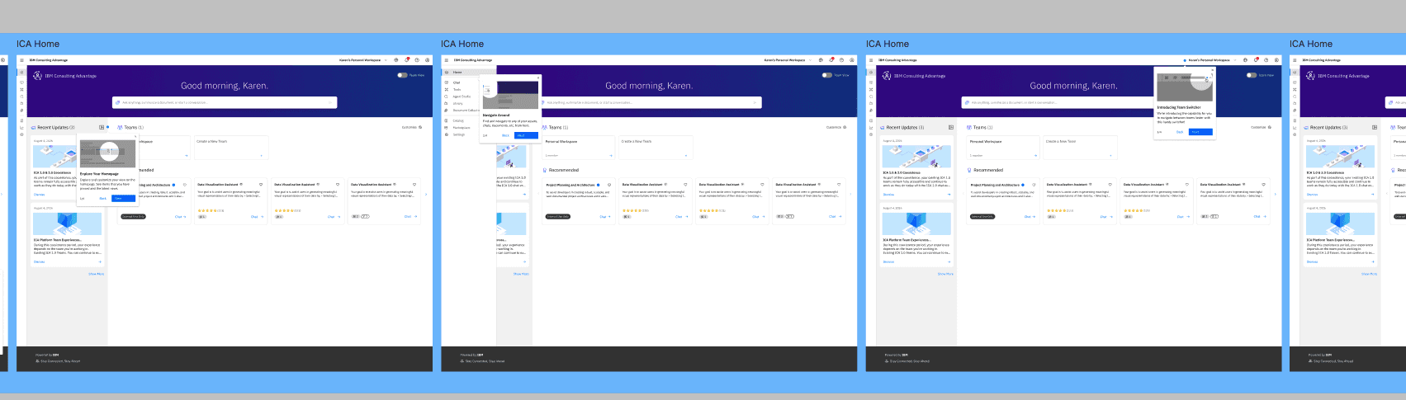Click the search field in Team Switcher frame
This screenshot has height=400, width=1406.
1058,102
